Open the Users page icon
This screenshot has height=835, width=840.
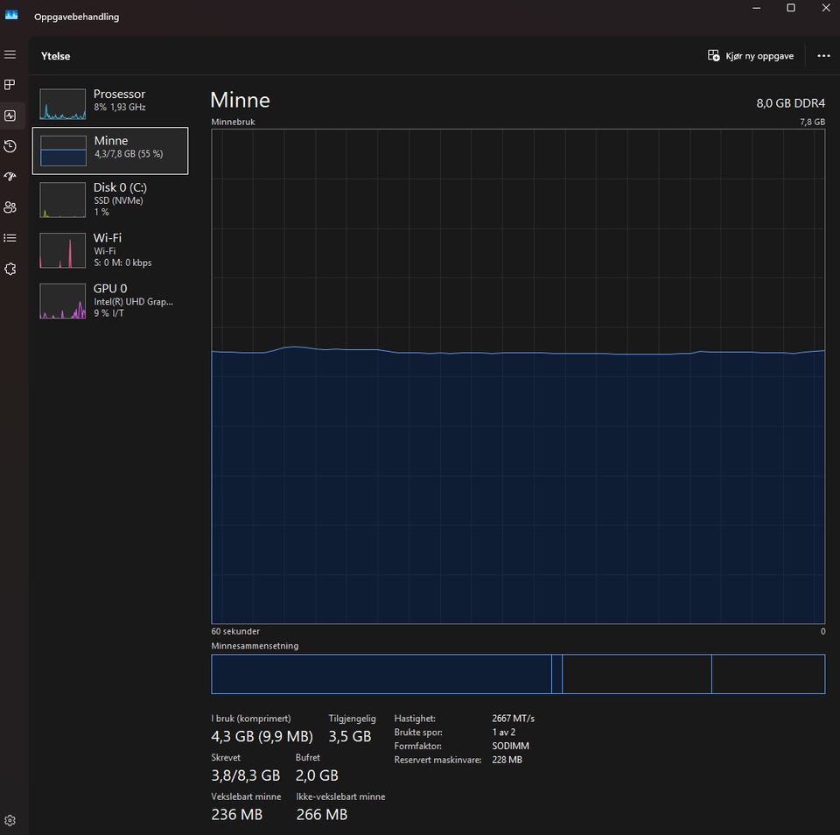pyautogui.click(x=10, y=207)
